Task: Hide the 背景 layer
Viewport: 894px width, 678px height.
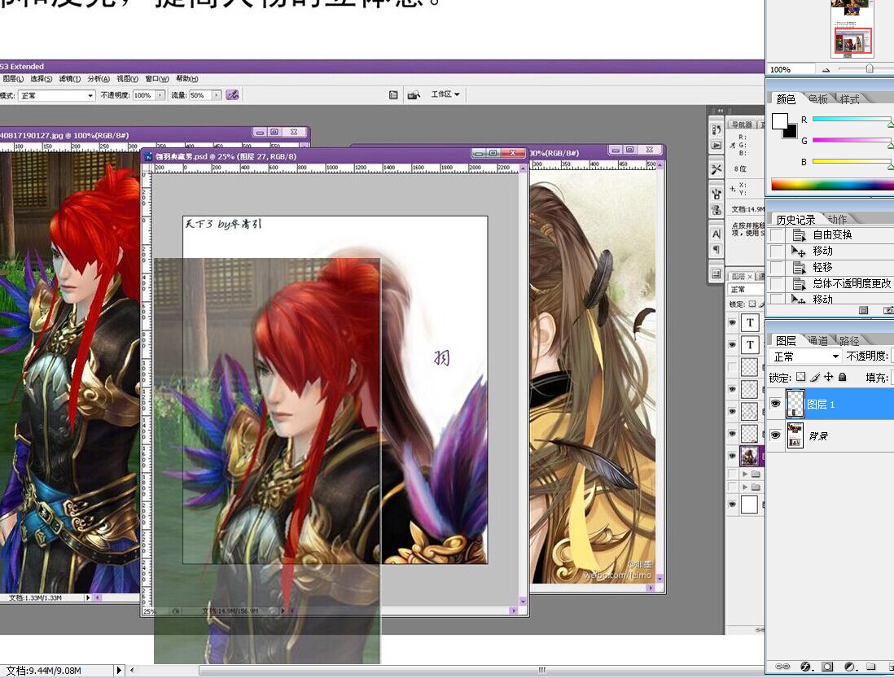Action: click(x=775, y=435)
